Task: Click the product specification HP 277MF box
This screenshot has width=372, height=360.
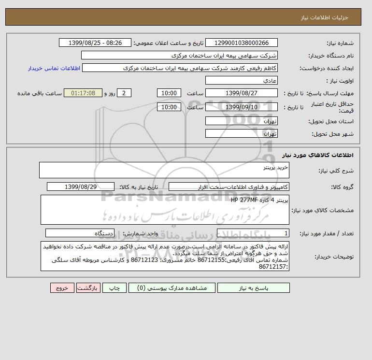Action: (165, 210)
